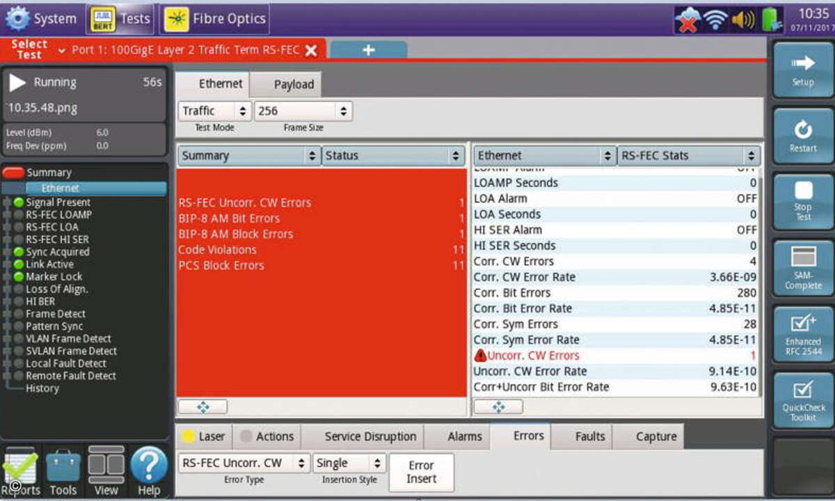Launch Enhanced RFC 2544 test
The width and height of the screenshot is (835, 501).
pos(803,335)
